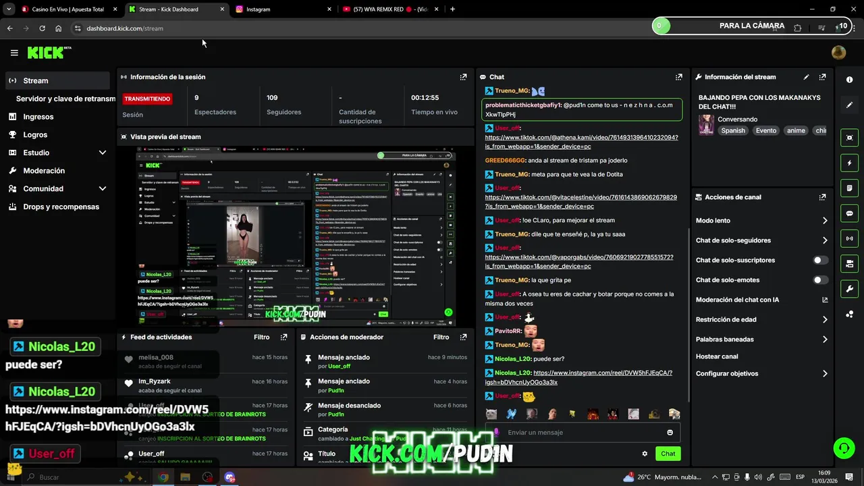Toggle Chat de solo-emotes switch
This screenshot has width=864, height=486.
pyautogui.click(x=821, y=280)
